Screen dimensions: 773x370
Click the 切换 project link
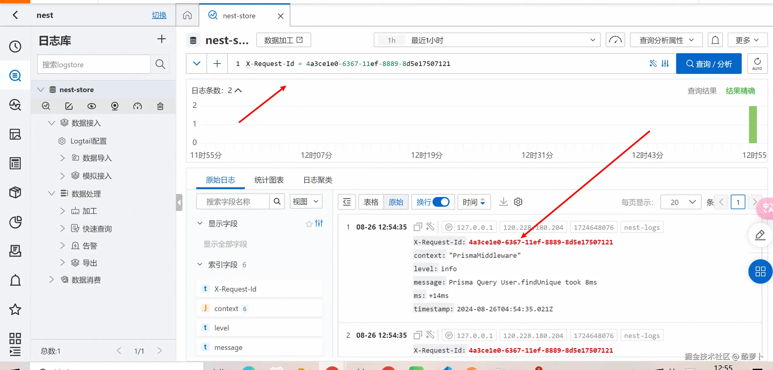click(x=159, y=15)
